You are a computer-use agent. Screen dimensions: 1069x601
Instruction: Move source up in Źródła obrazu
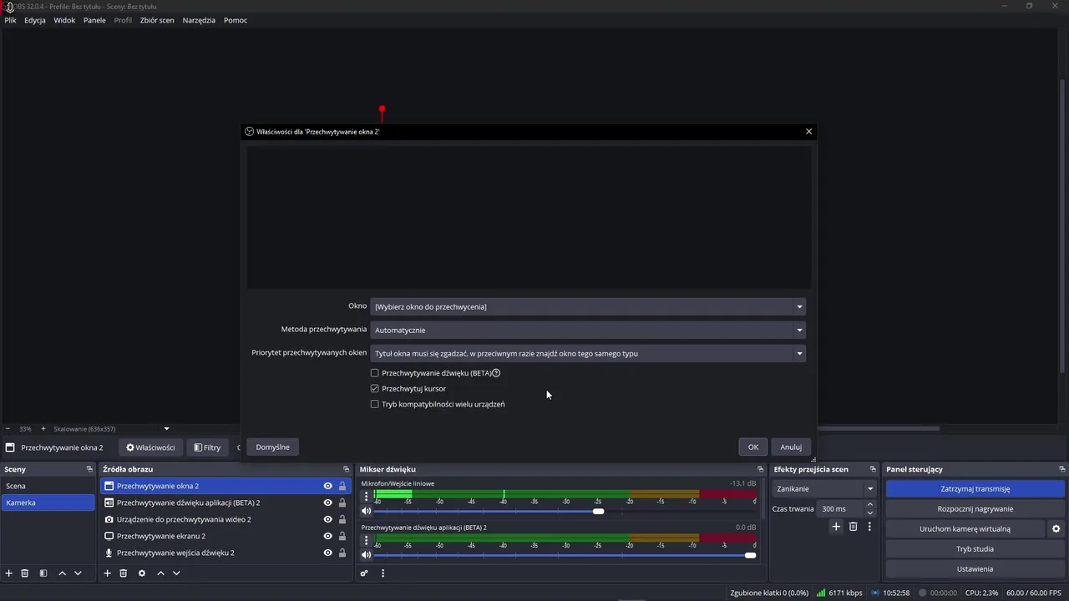(x=160, y=573)
